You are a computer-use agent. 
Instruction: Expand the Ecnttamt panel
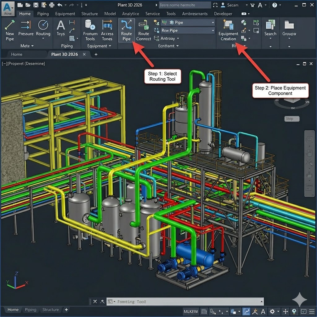(x=168, y=46)
